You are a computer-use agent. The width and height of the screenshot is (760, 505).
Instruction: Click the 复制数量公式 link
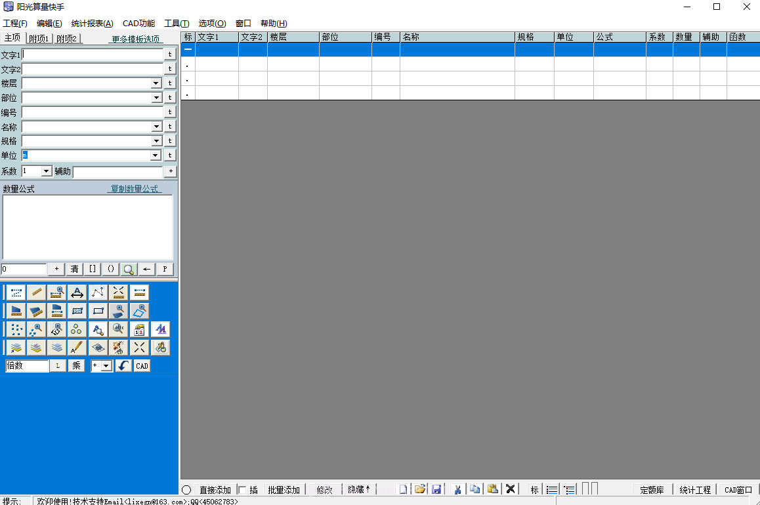coord(135,189)
